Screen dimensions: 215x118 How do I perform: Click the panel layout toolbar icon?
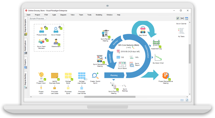(x=186, y=18)
